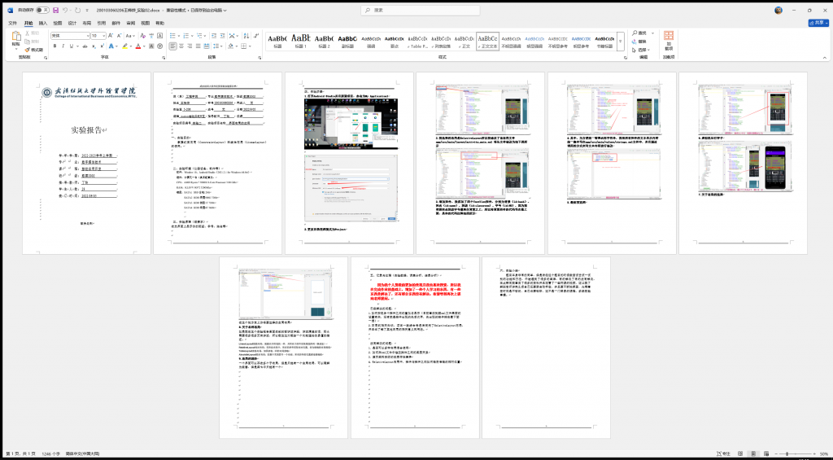Apply italic formatting
833x460 pixels.
click(63, 46)
